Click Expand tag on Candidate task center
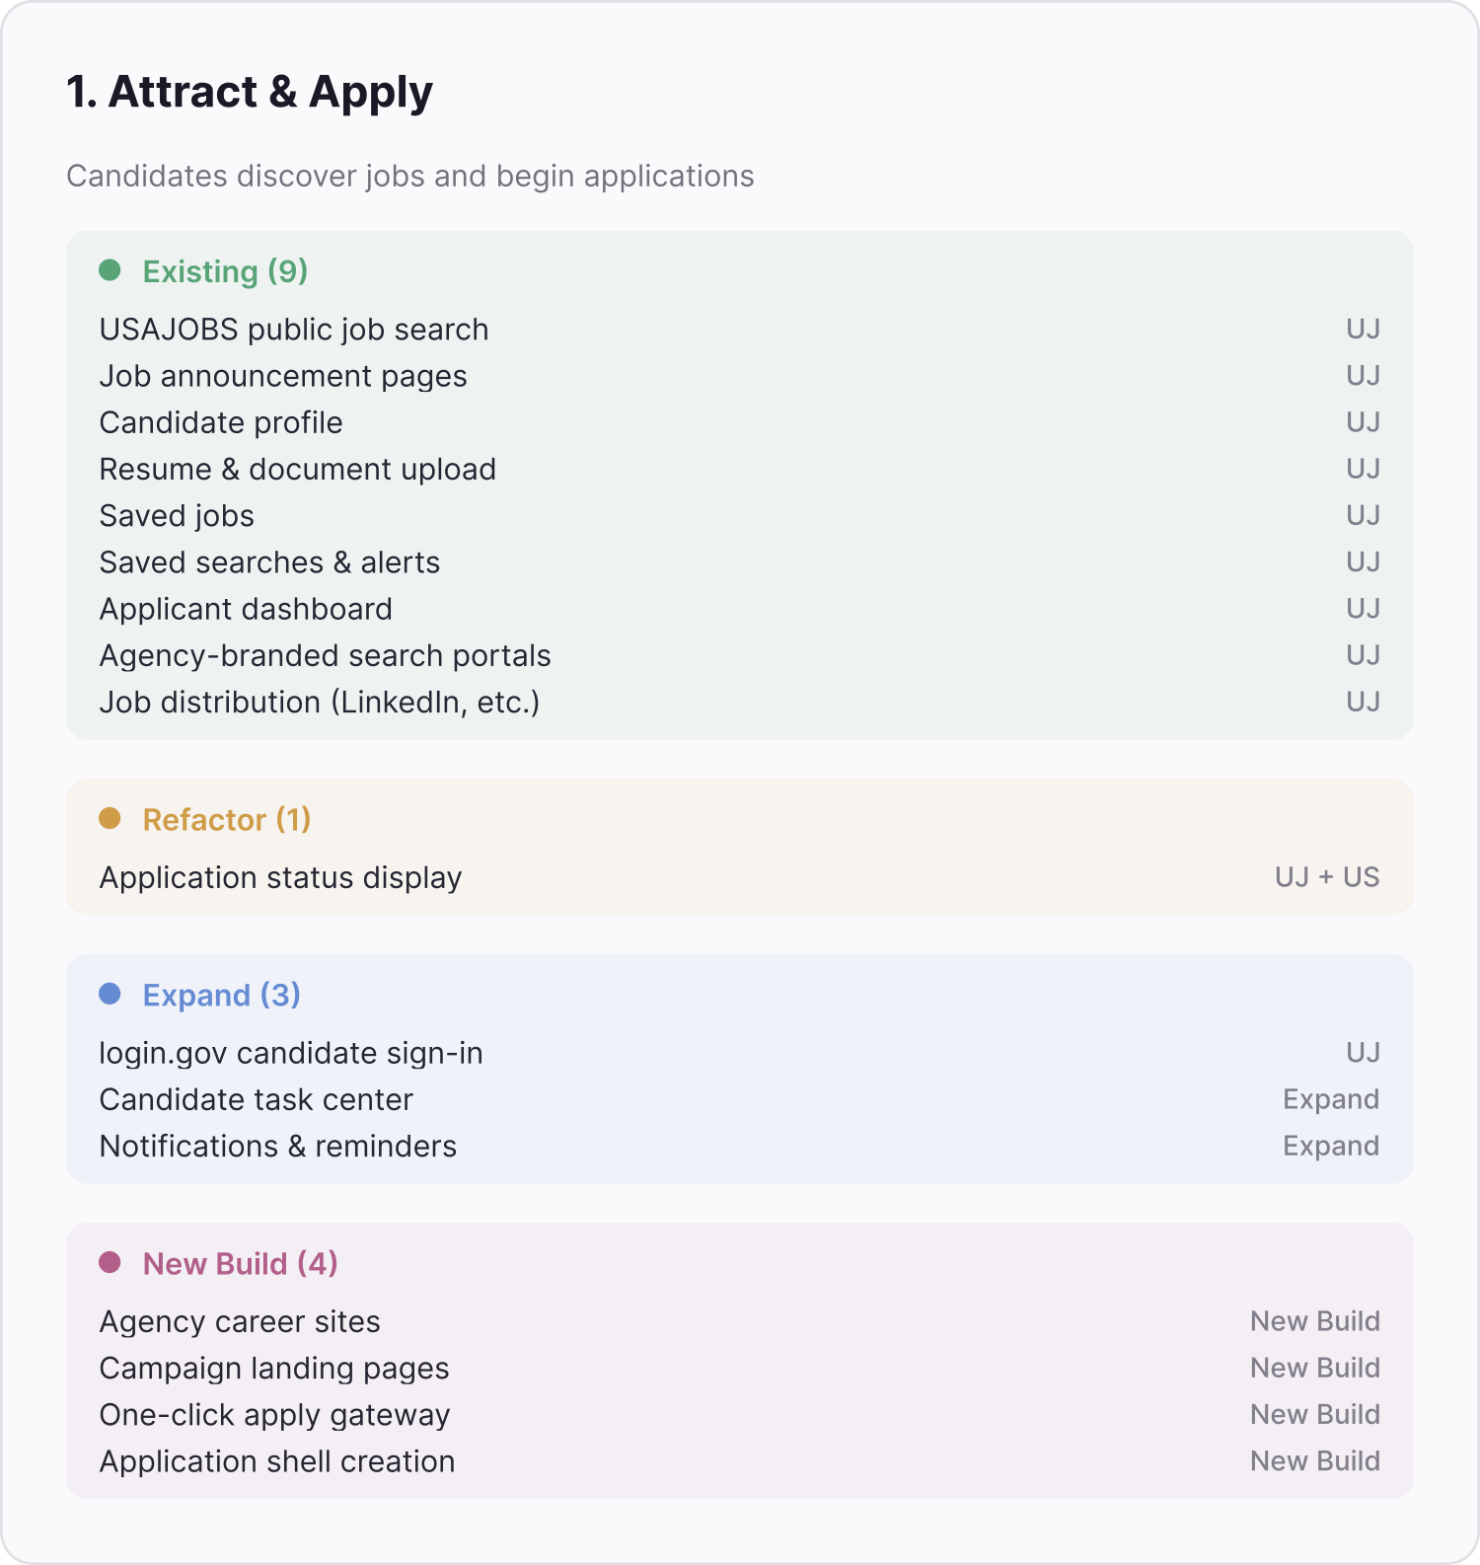This screenshot has height=1565, width=1480. [1331, 1099]
